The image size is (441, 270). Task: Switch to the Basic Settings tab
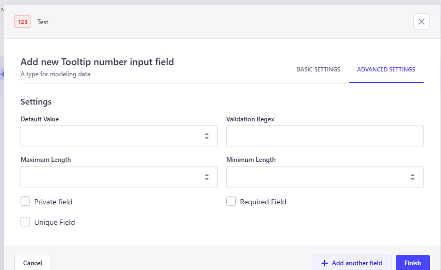[318, 69]
